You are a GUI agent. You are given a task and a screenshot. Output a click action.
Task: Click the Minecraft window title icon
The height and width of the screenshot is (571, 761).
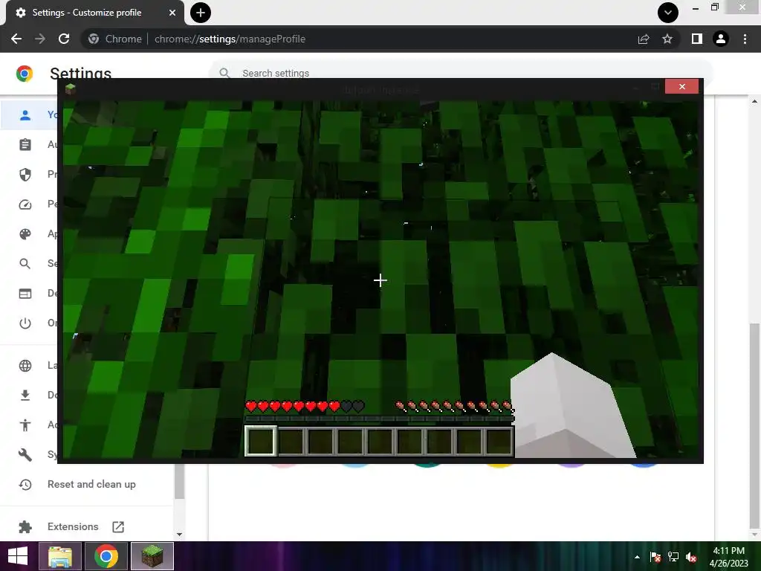coord(71,88)
